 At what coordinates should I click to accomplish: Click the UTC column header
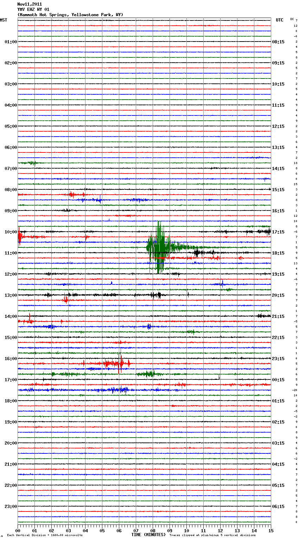279,20
